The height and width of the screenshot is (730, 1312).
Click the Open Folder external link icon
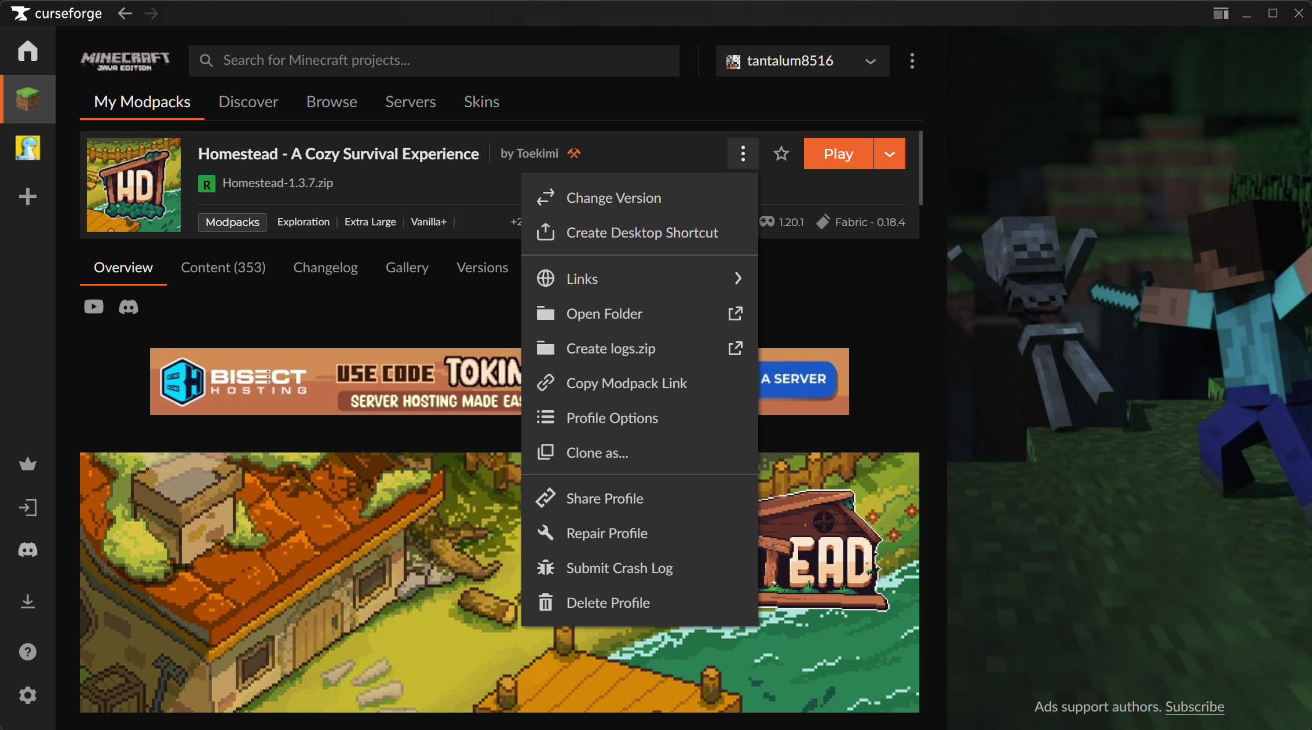click(x=735, y=313)
